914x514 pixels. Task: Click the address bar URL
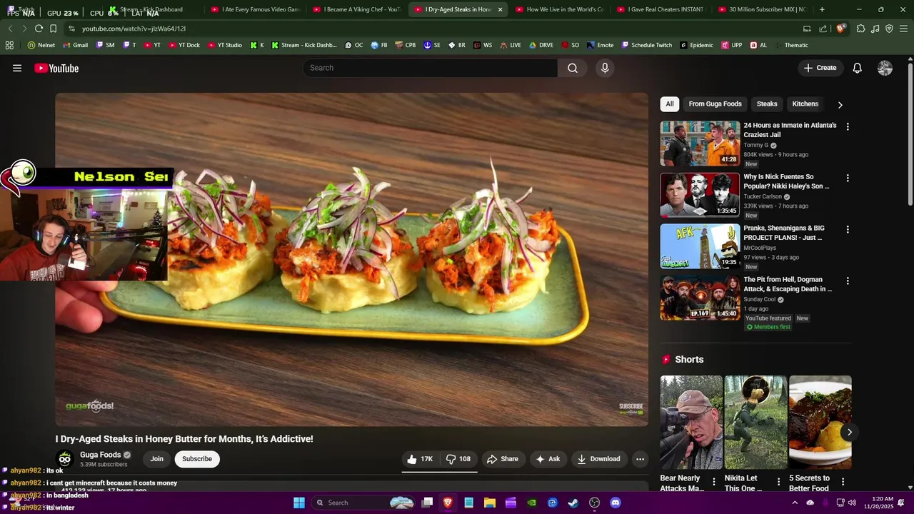click(134, 29)
